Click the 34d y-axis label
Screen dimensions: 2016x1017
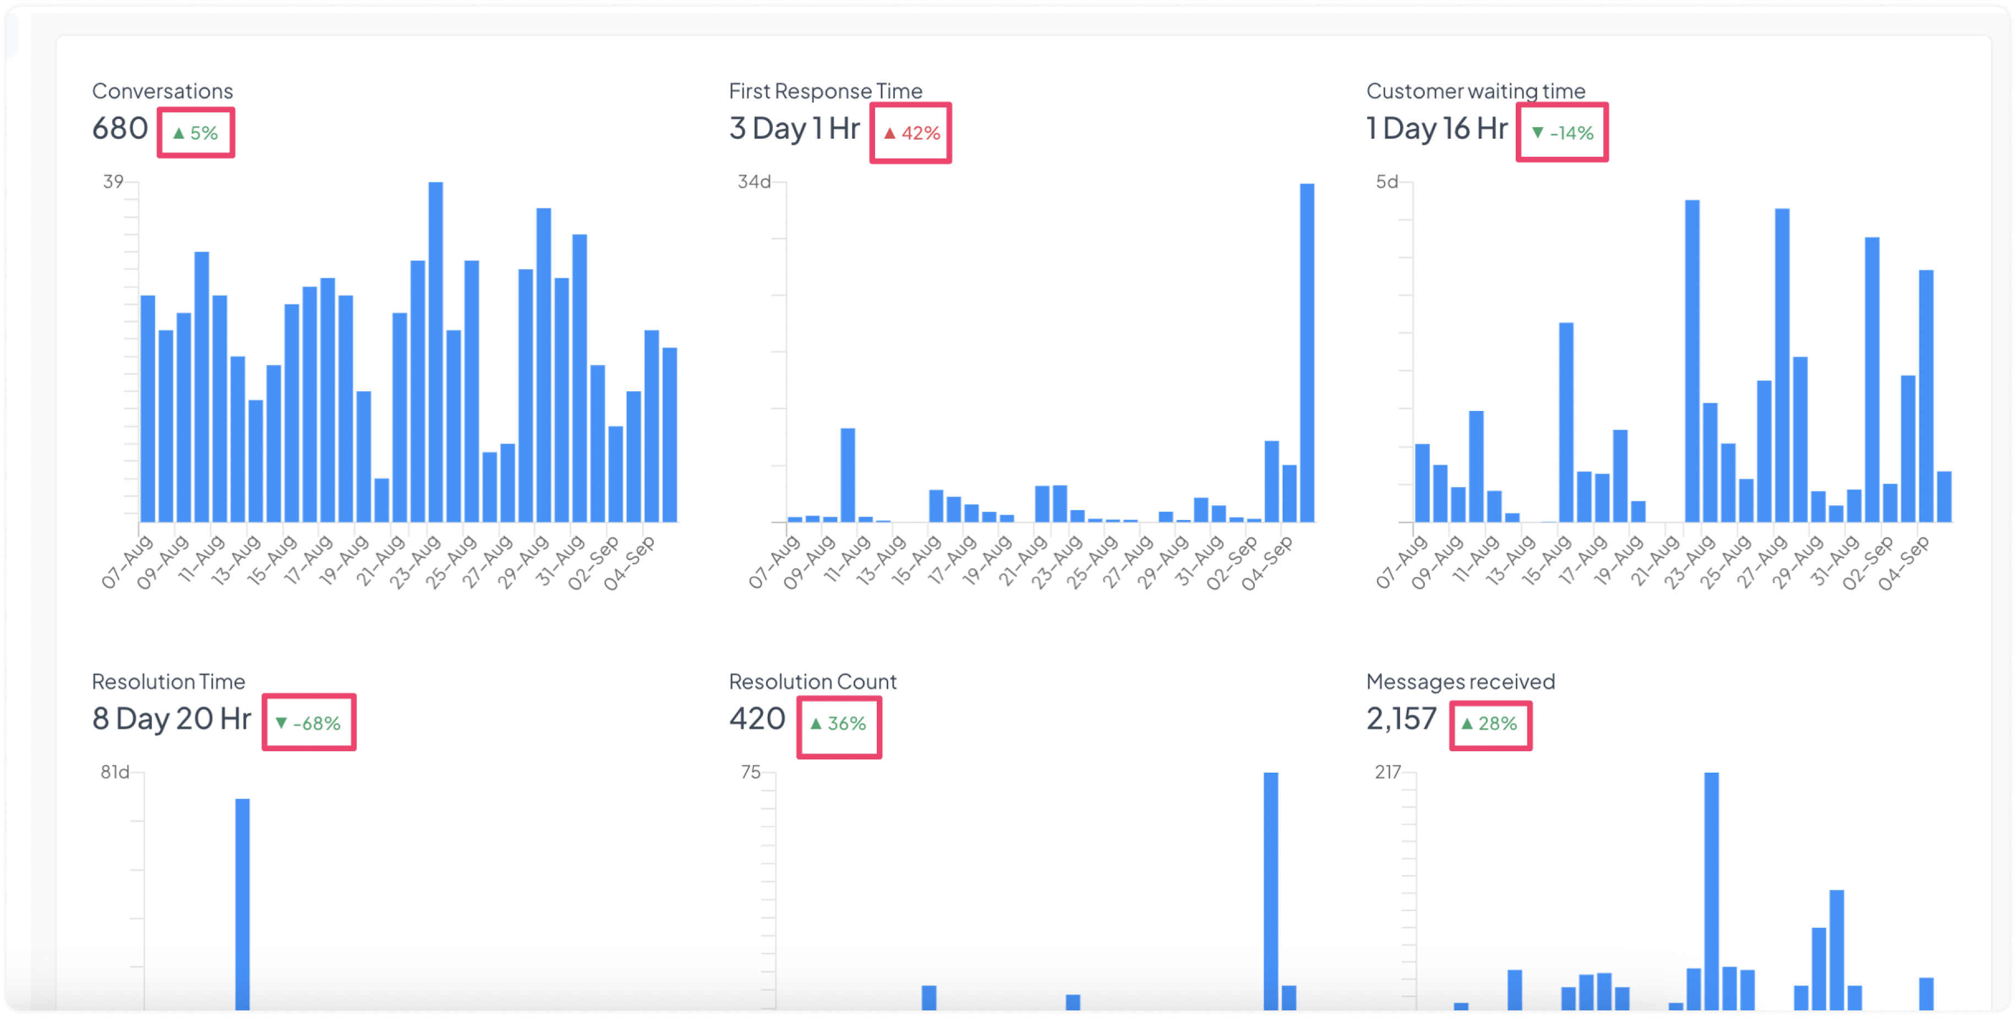(753, 182)
